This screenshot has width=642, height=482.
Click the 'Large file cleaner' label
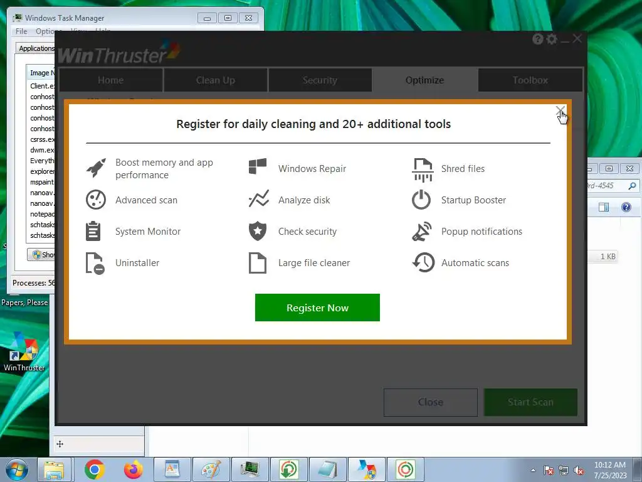(314, 263)
